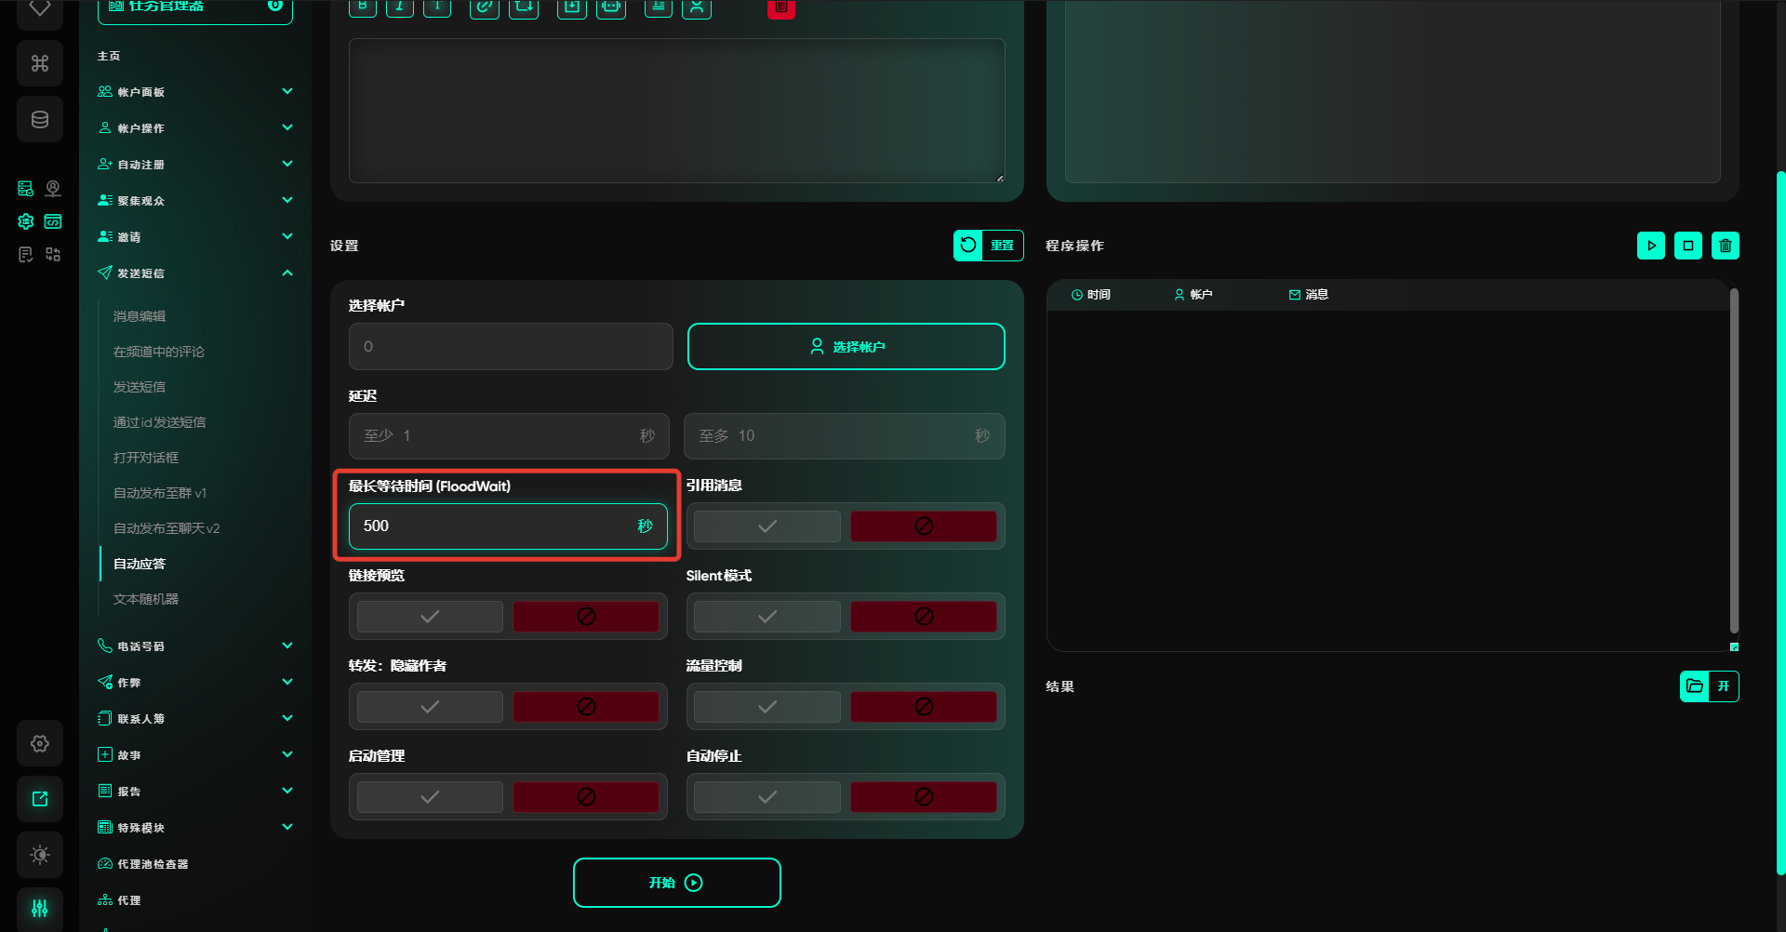Open the results folder icon
This screenshot has height=932, width=1786.
tap(1695, 686)
